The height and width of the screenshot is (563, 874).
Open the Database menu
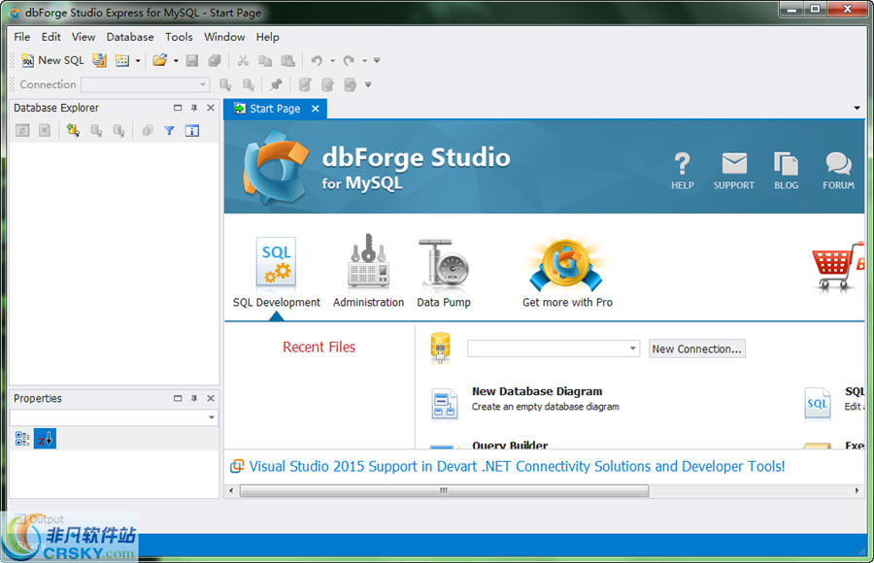[x=130, y=37]
